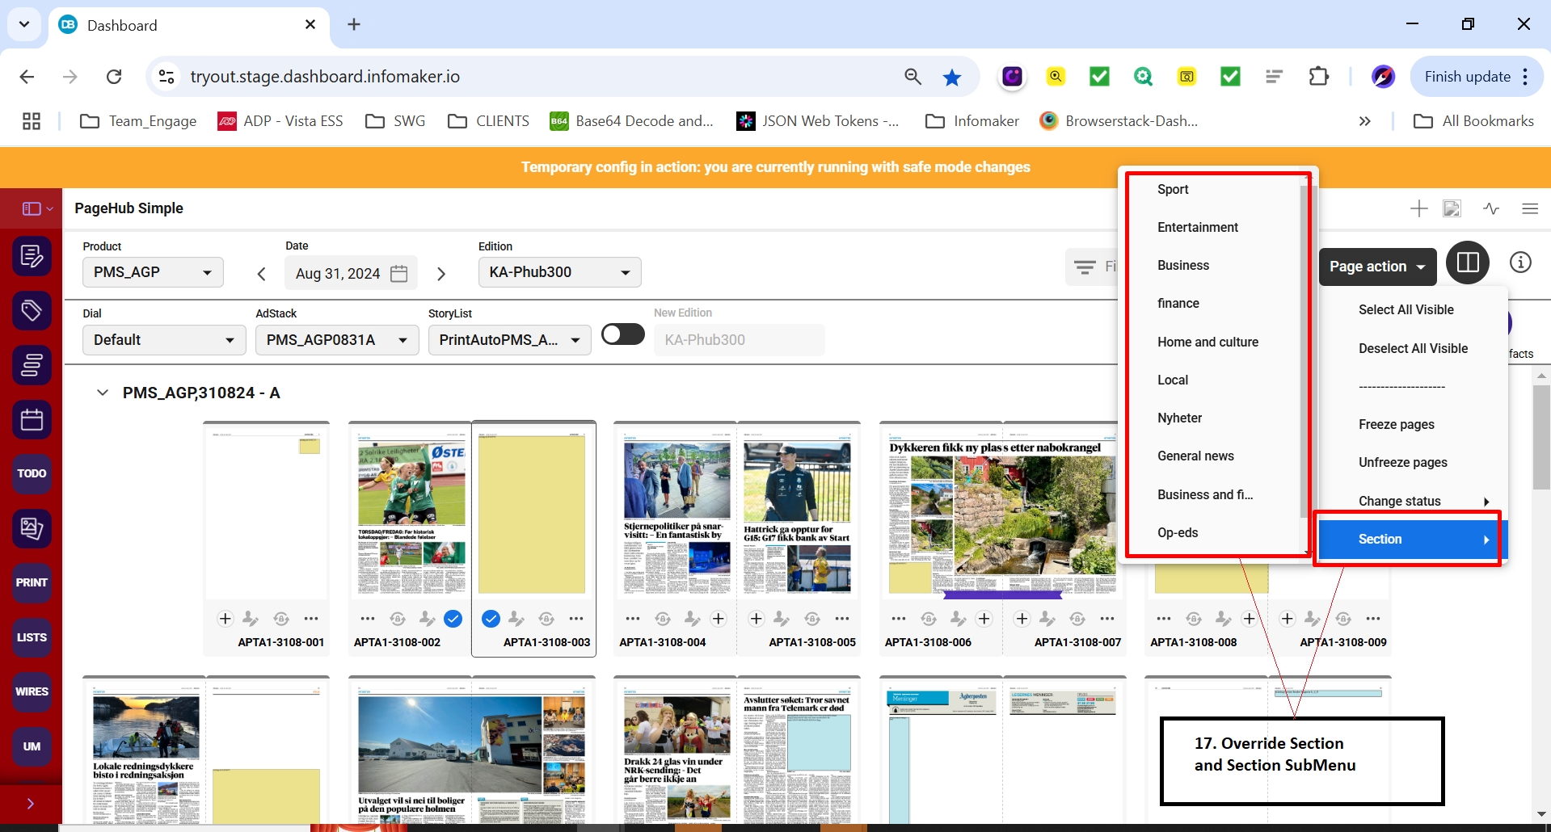The height and width of the screenshot is (832, 1551).
Task: Select Entertainment from the section submenu
Action: [1197, 227]
